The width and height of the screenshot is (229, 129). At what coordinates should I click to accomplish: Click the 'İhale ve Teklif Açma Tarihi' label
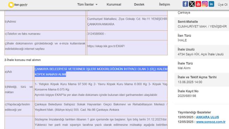coord(197,77)
